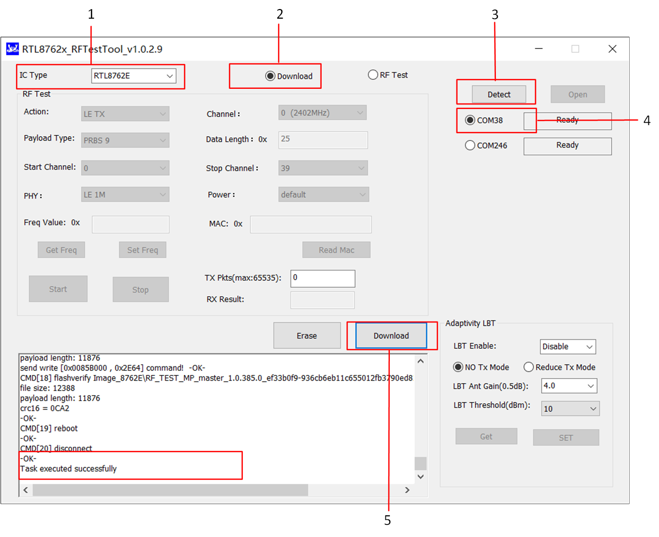Click the Download button next to Erase
Viewport: 659px width, 537px height.
click(391, 336)
